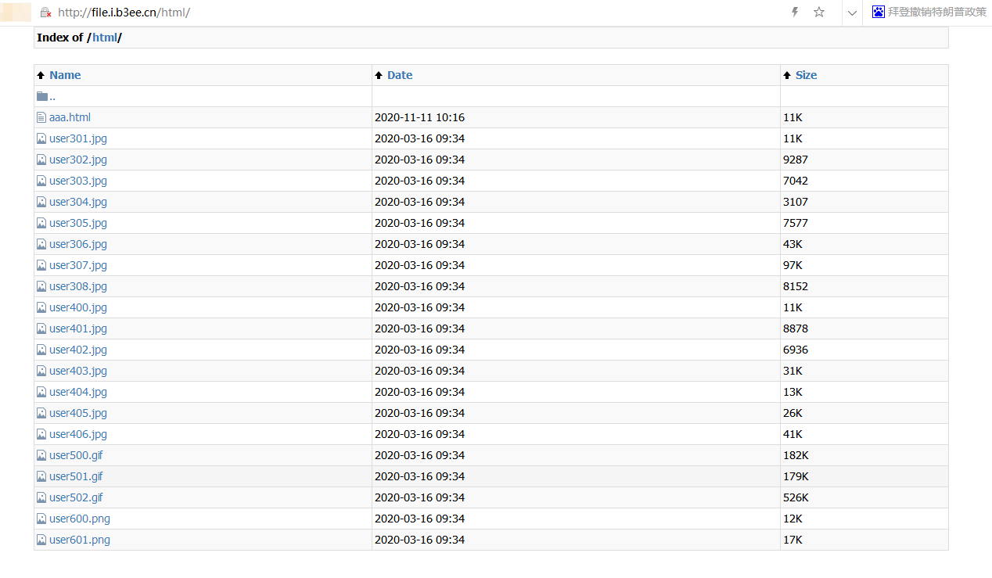Screen dimensions: 992x578
Task: Click the parent directory folder icon
Action: [x=41, y=96]
